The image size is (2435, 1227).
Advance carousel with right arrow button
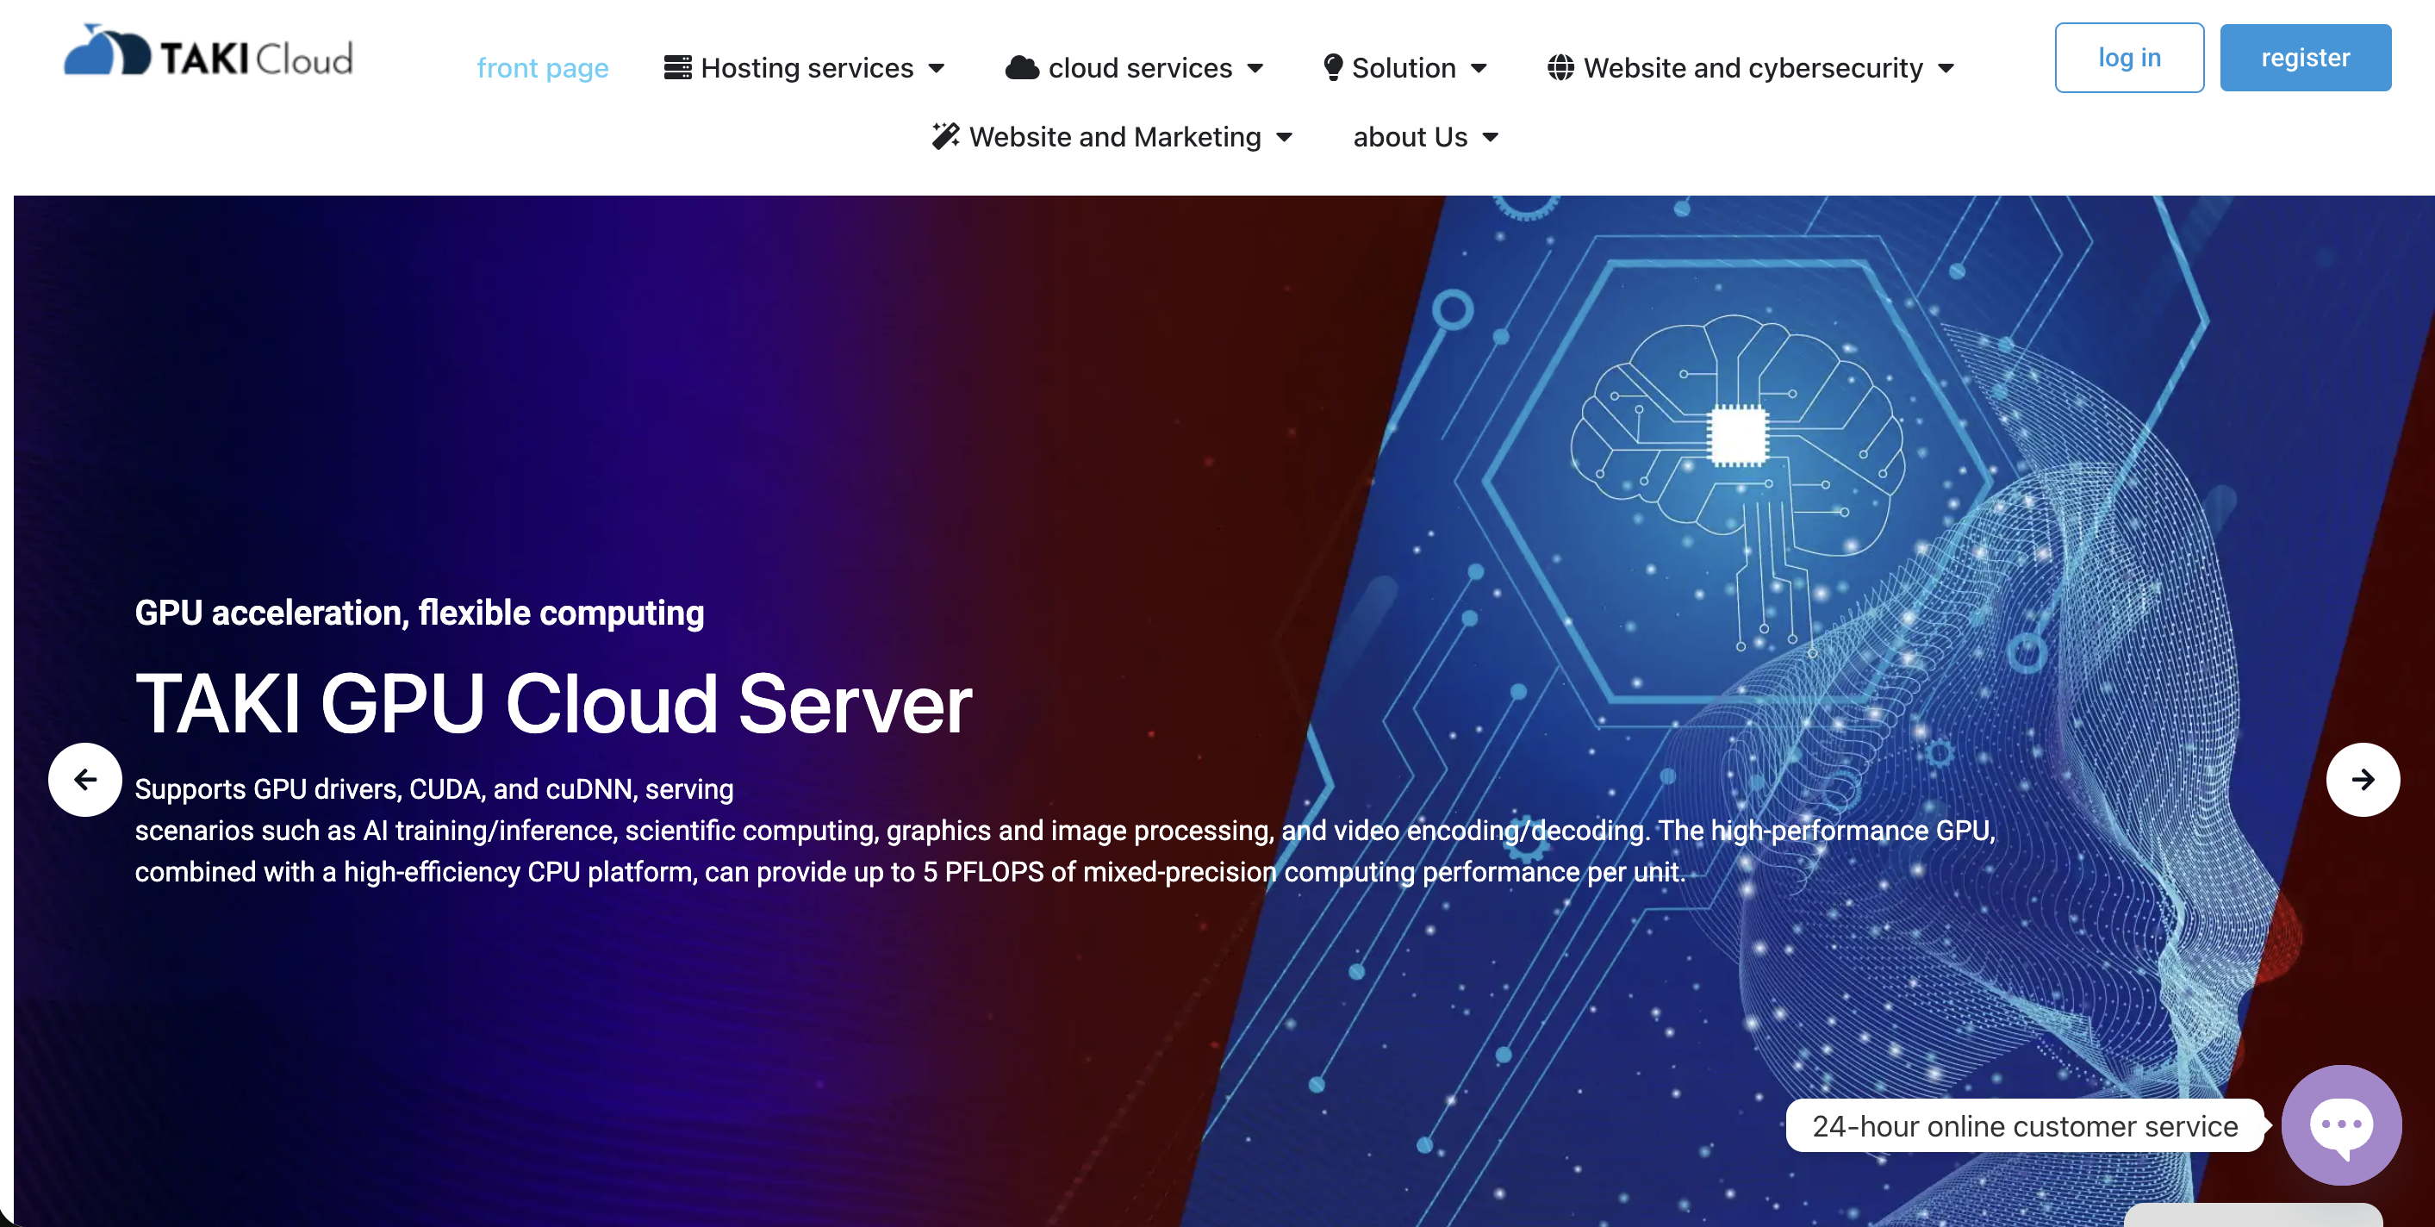click(2363, 780)
